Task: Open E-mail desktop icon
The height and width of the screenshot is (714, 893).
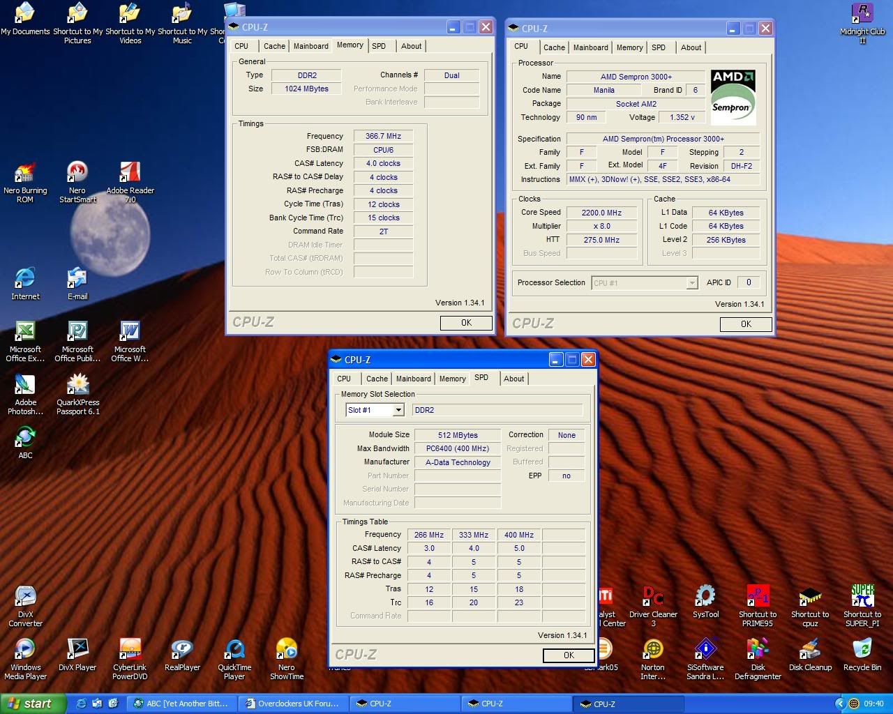Action: 77,284
